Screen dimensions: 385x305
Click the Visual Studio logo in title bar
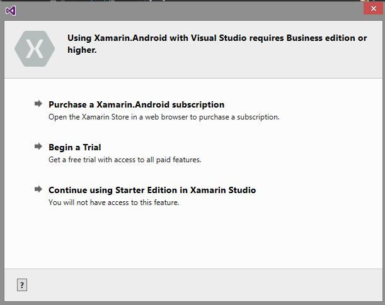(10, 11)
